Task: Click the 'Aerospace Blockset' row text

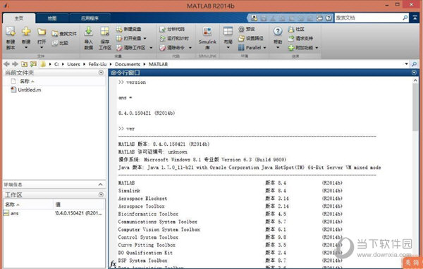Action: [x=142, y=199]
